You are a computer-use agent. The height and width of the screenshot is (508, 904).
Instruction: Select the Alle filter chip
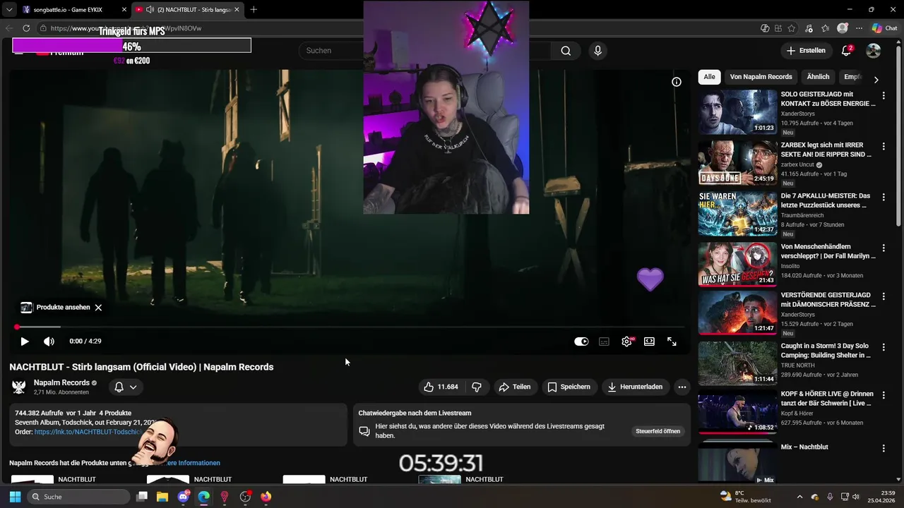coord(709,77)
